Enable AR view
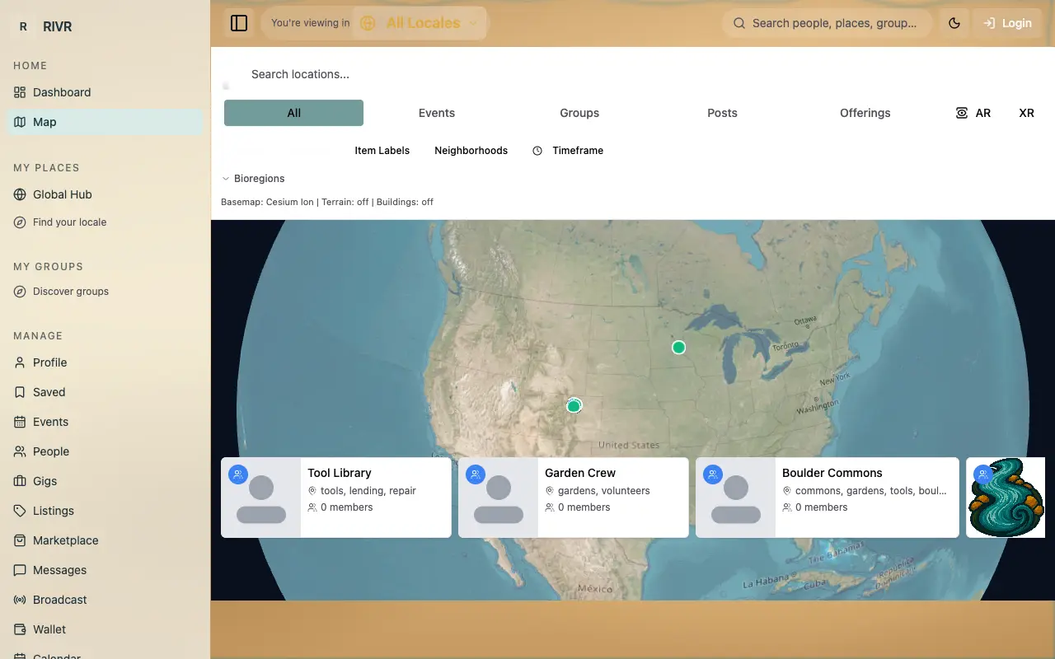The width and height of the screenshot is (1055, 659). tap(973, 113)
